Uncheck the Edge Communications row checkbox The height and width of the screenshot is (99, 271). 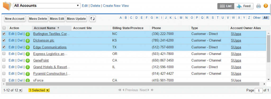[x=4, y=47]
